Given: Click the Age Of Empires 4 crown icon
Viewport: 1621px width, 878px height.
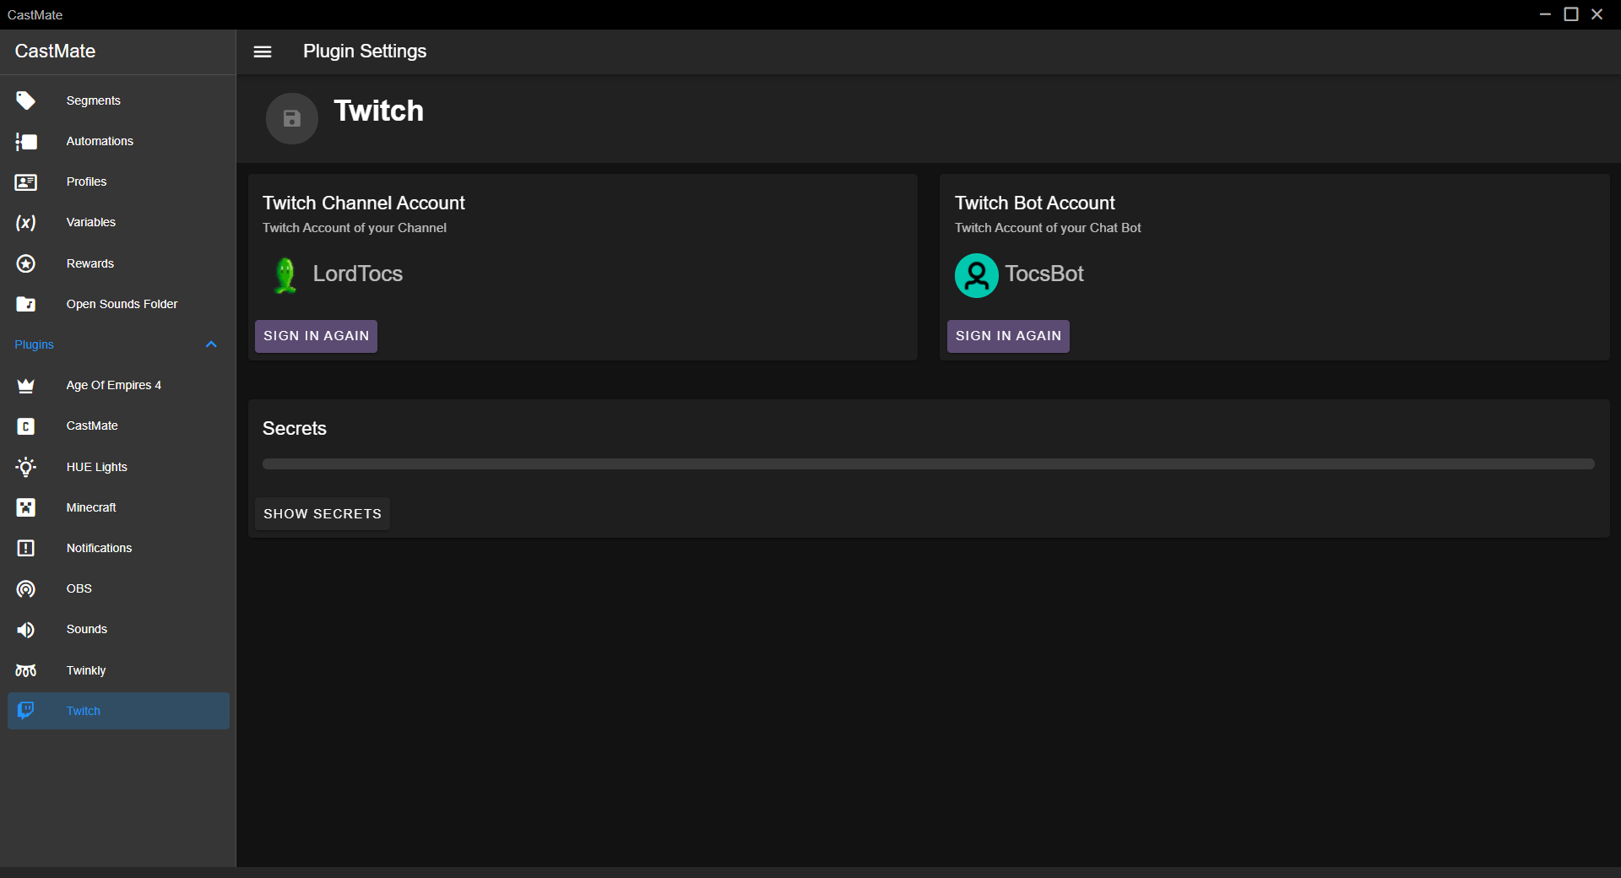Looking at the screenshot, I should pyautogui.click(x=26, y=385).
